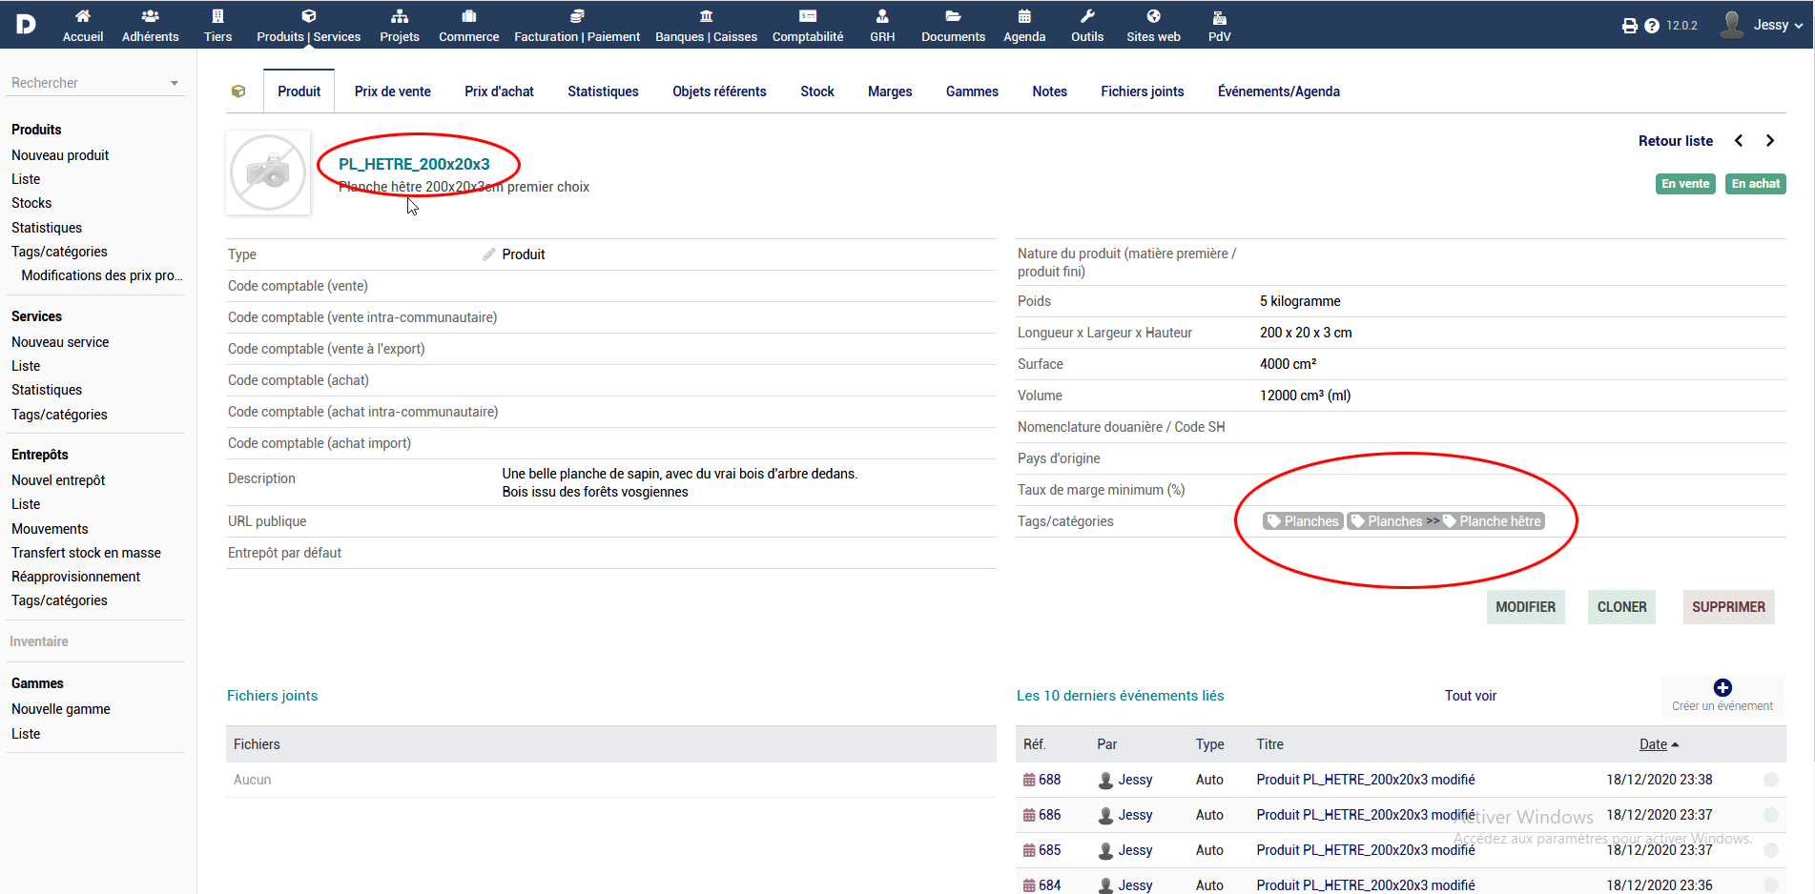The image size is (1815, 894).
Task: Sort events by Date column header
Action: coord(1653,744)
